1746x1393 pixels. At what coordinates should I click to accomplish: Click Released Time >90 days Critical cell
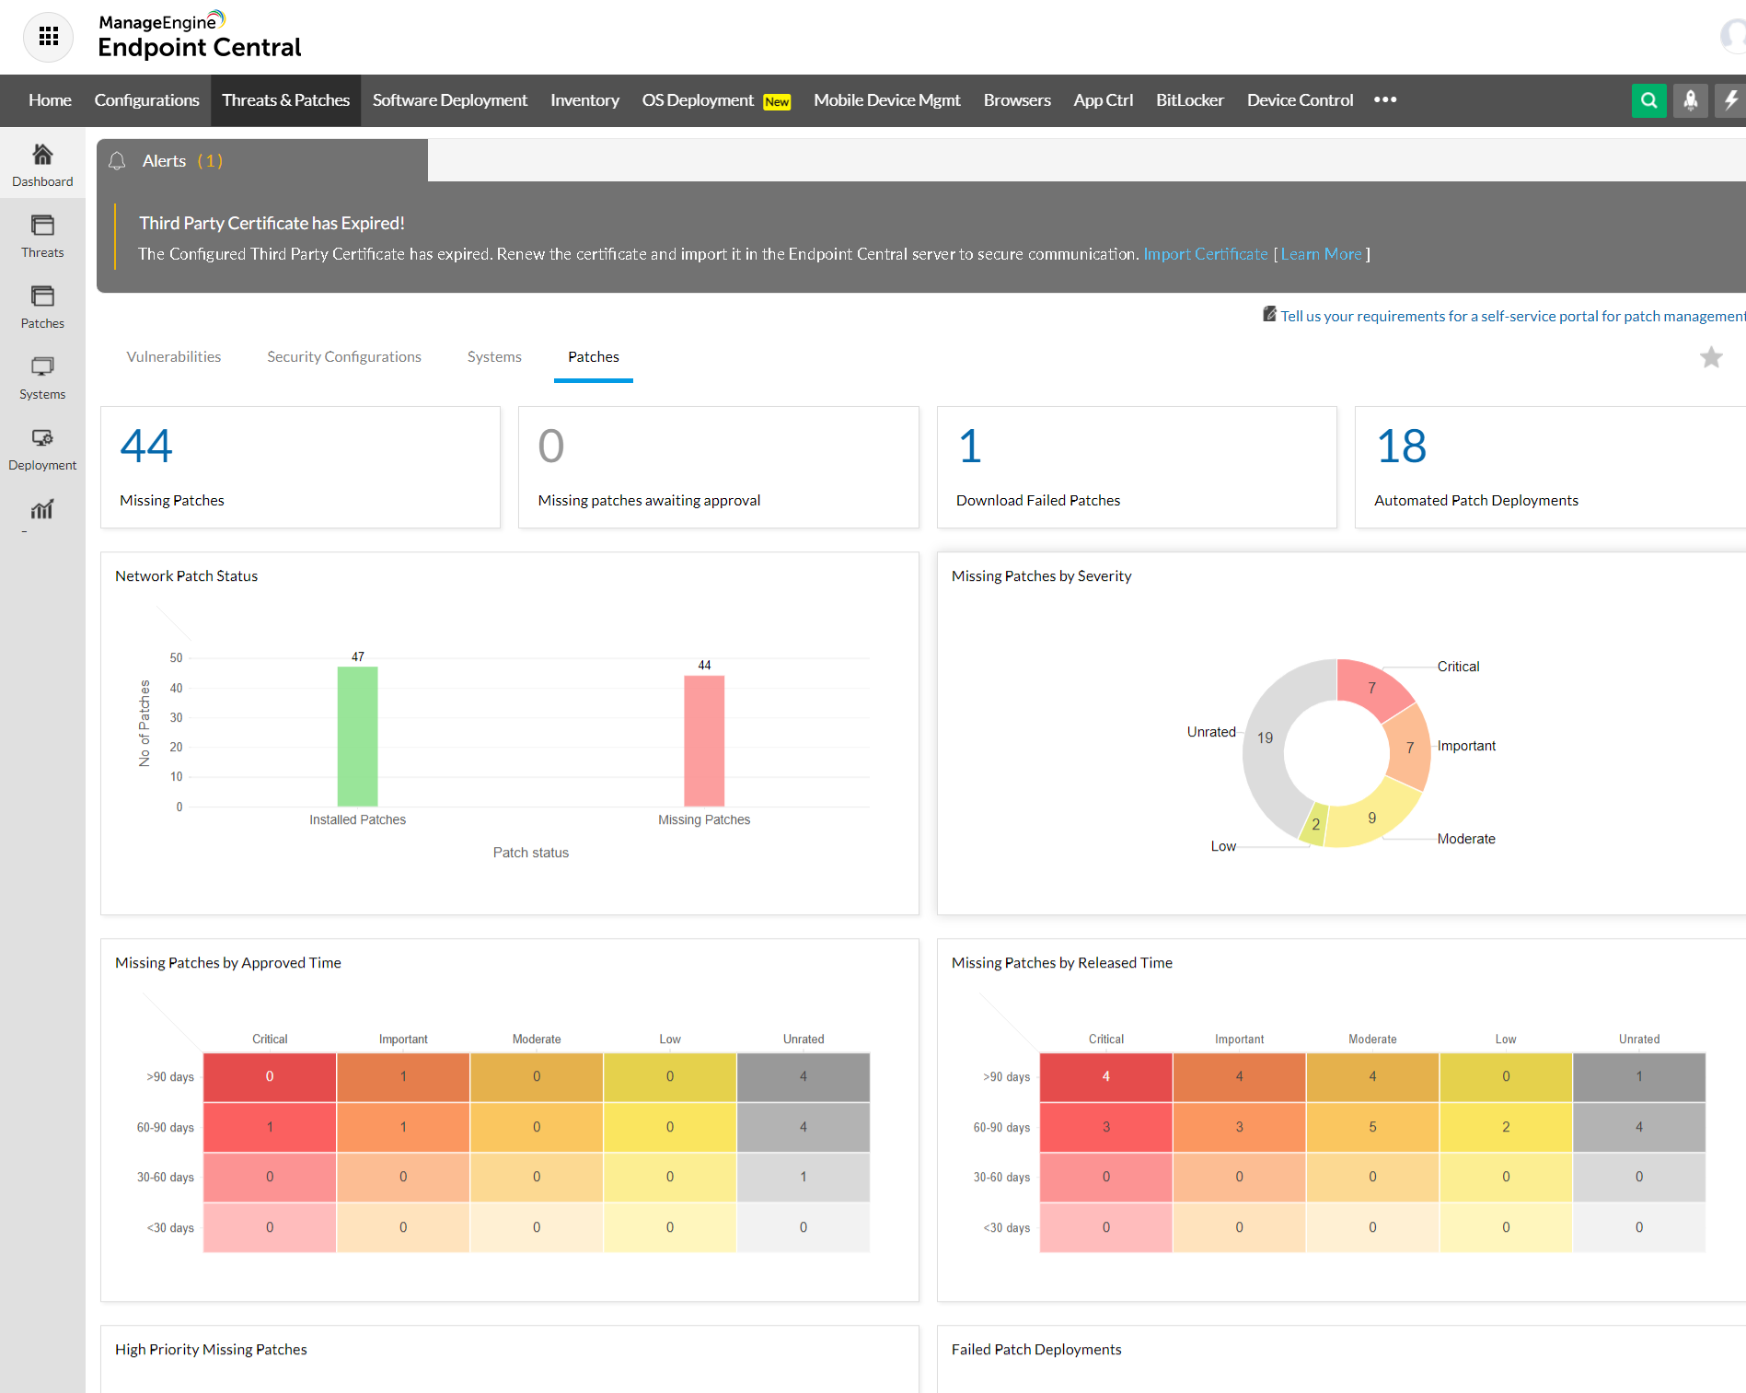[x=1106, y=1076]
